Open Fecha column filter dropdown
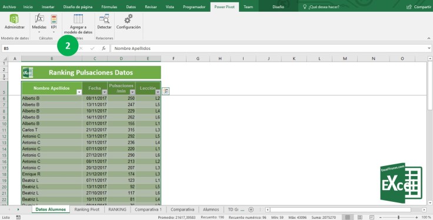 click(104, 92)
